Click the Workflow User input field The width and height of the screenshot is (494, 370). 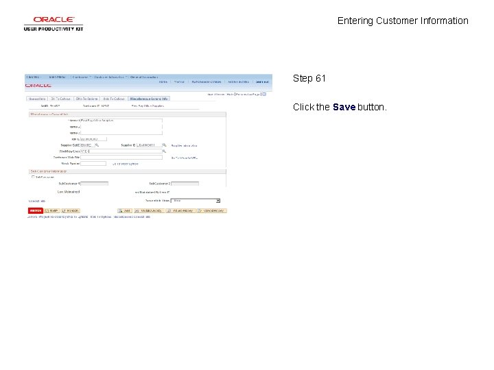(x=121, y=151)
